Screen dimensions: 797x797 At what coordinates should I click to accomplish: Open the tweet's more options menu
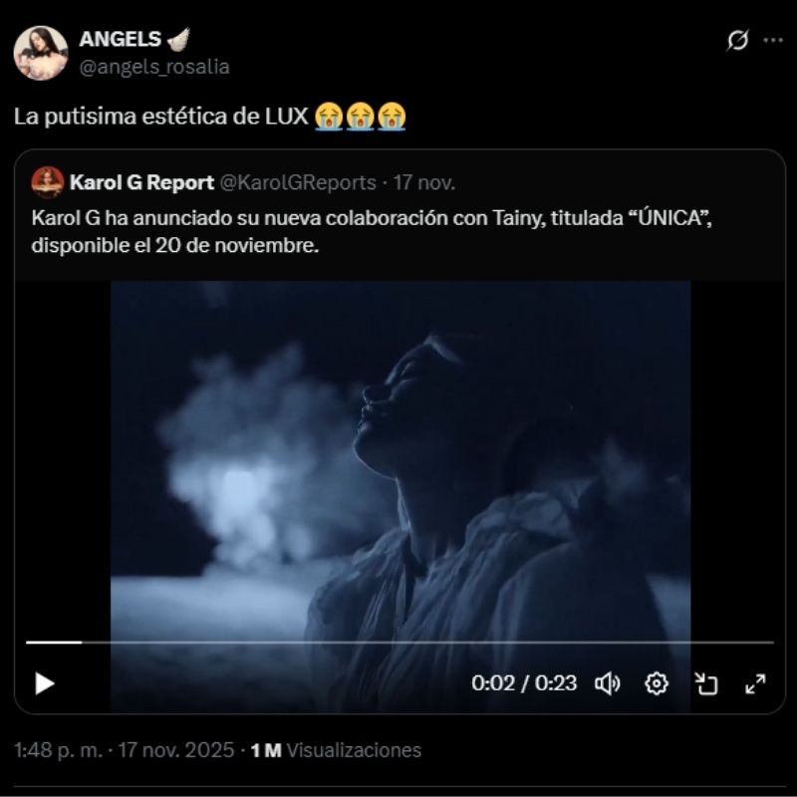(x=772, y=38)
